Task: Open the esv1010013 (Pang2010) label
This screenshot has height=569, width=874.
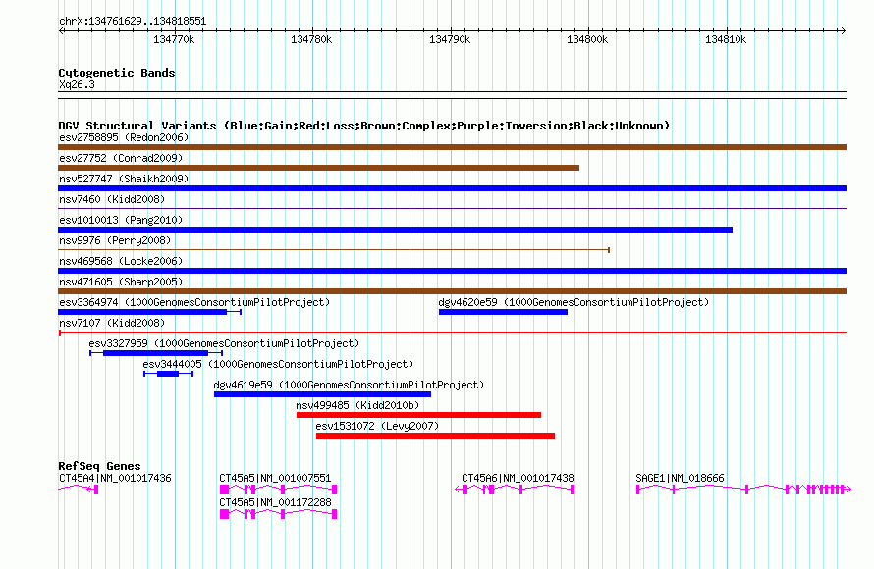Action: tap(121, 220)
